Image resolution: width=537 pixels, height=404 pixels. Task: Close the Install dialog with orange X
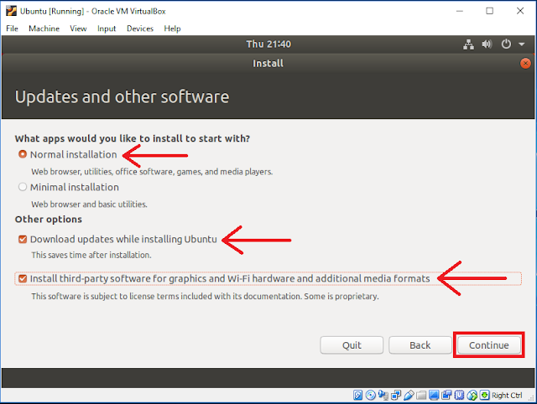pyautogui.click(x=525, y=64)
